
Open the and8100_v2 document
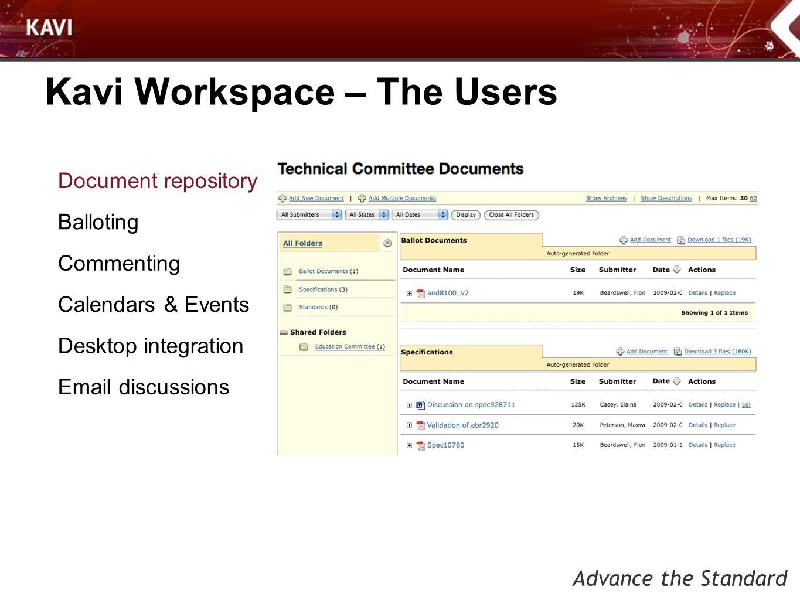pos(448,293)
